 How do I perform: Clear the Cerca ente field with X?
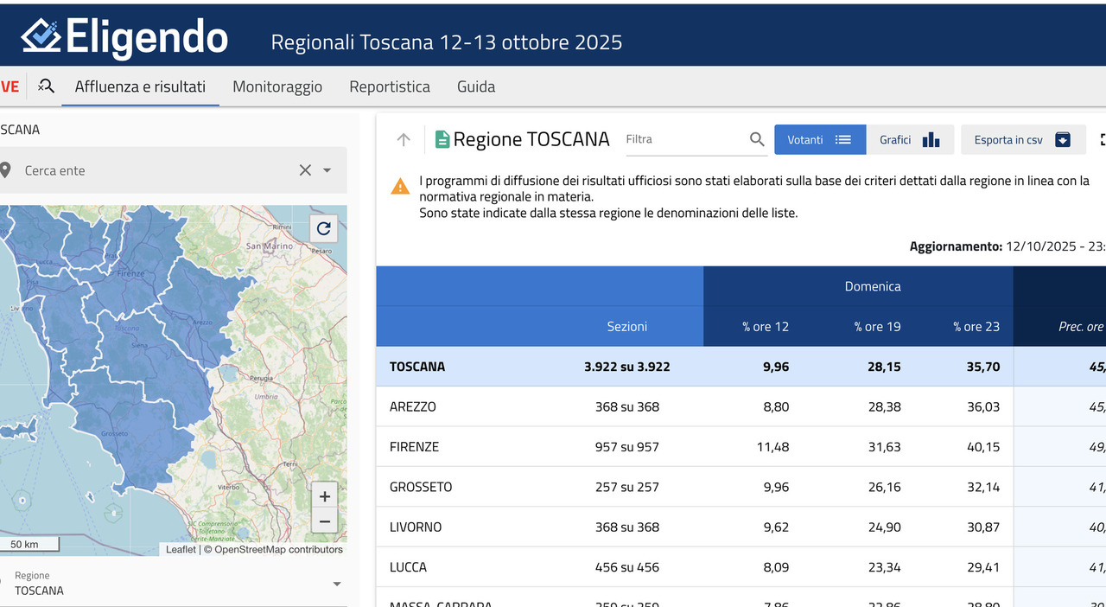point(305,170)
